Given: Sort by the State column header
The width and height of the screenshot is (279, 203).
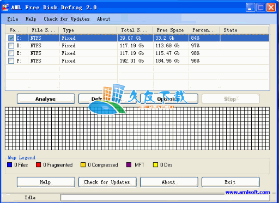Looking at the screenshot, I should 244,30.
